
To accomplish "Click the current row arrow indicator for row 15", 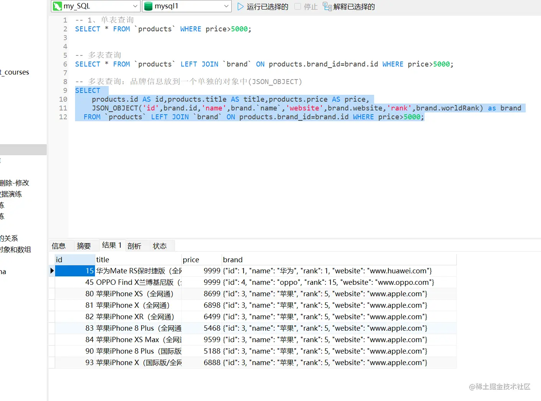I will coord(52,271).
